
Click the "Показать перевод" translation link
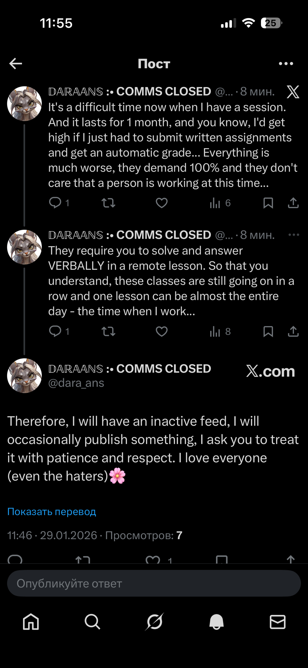click(52, 511)
